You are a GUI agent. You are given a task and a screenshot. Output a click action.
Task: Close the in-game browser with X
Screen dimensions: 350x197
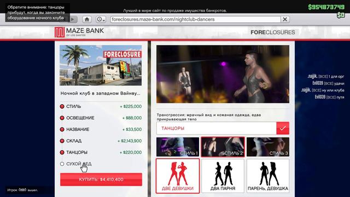[285, 20]
